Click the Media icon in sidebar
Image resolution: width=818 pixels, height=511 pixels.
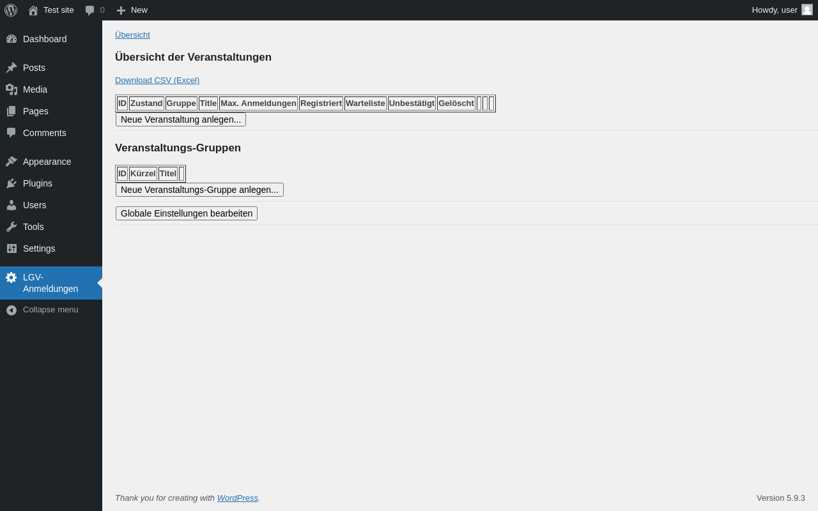tap(12, 89)
